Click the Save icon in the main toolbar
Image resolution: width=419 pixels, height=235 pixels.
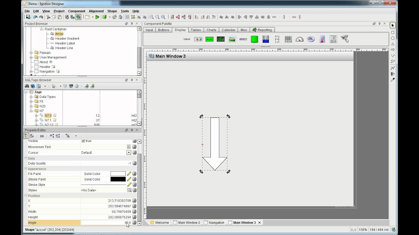pos(28,17)
